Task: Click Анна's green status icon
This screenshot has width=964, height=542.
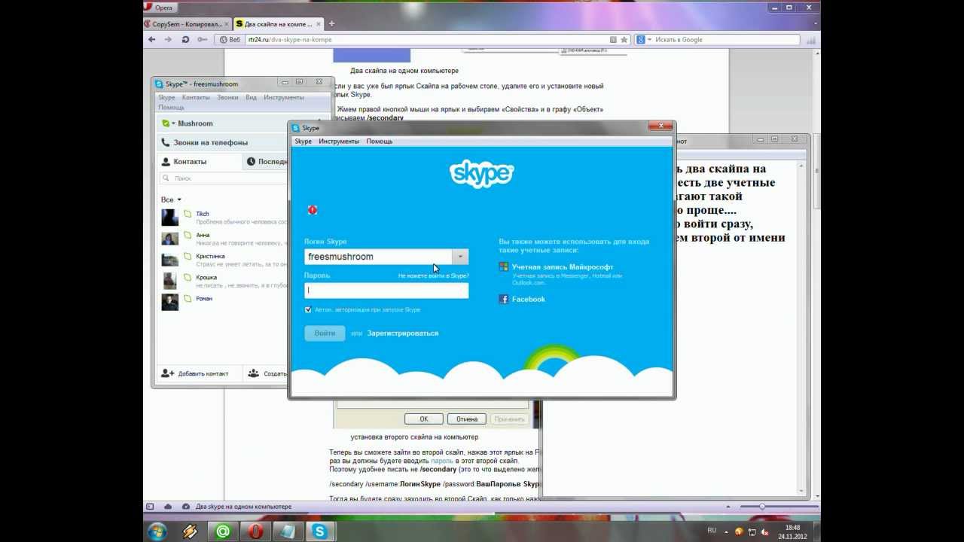Action: click(188, 236)
